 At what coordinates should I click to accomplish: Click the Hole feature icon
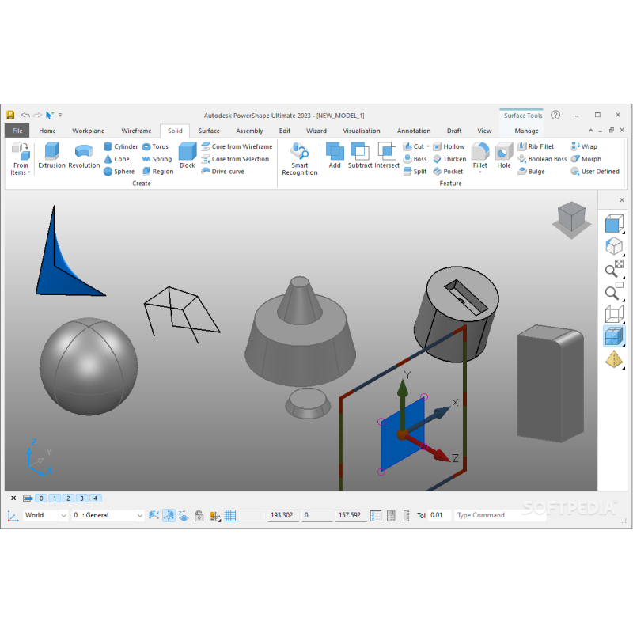(504, 155)
